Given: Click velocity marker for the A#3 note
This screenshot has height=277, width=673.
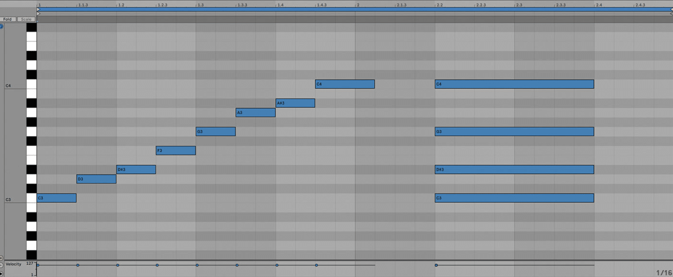Looking at the screenshot, I should (x=277, y=265).
